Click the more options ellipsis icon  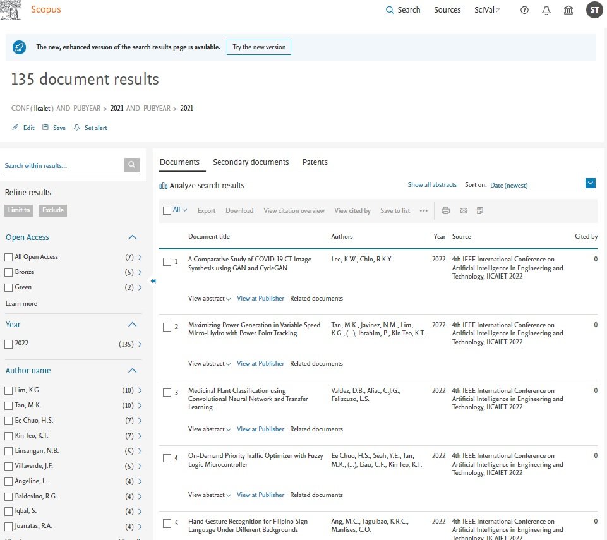pyautogui.click(x=423, y=210)
